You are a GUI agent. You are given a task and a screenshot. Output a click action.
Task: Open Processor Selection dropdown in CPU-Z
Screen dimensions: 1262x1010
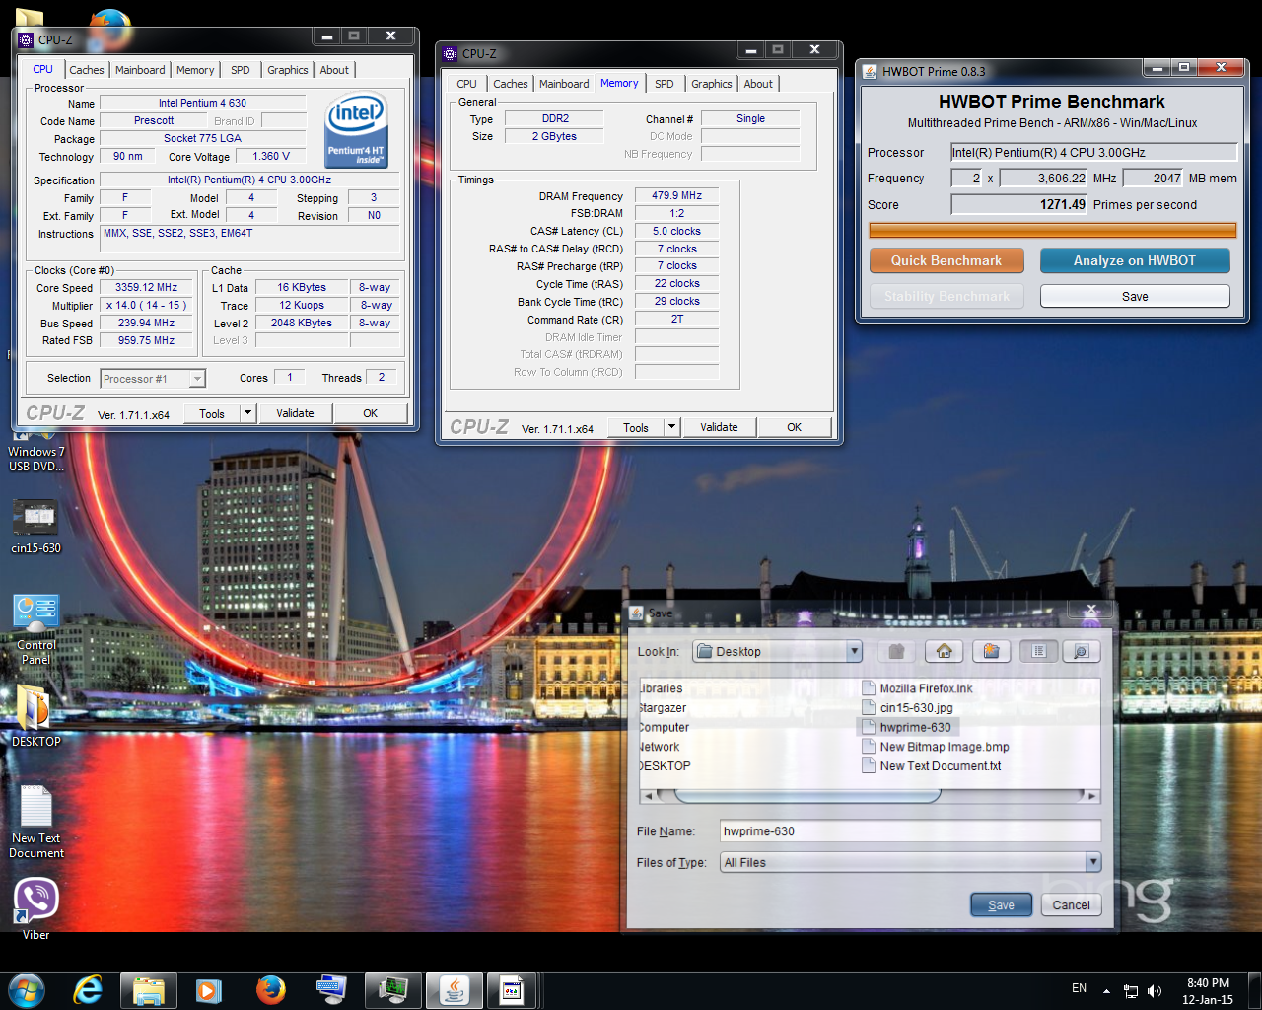click(197, 379)
